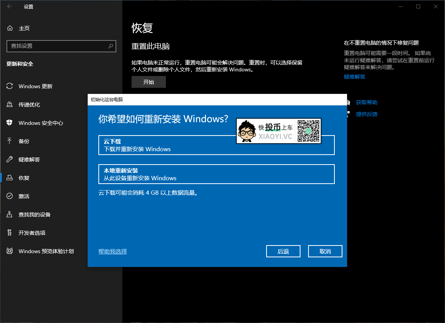Screen dimensions: 445x323
Task: Open the 帮助我选择 link
Action: (x=112, y=251)
